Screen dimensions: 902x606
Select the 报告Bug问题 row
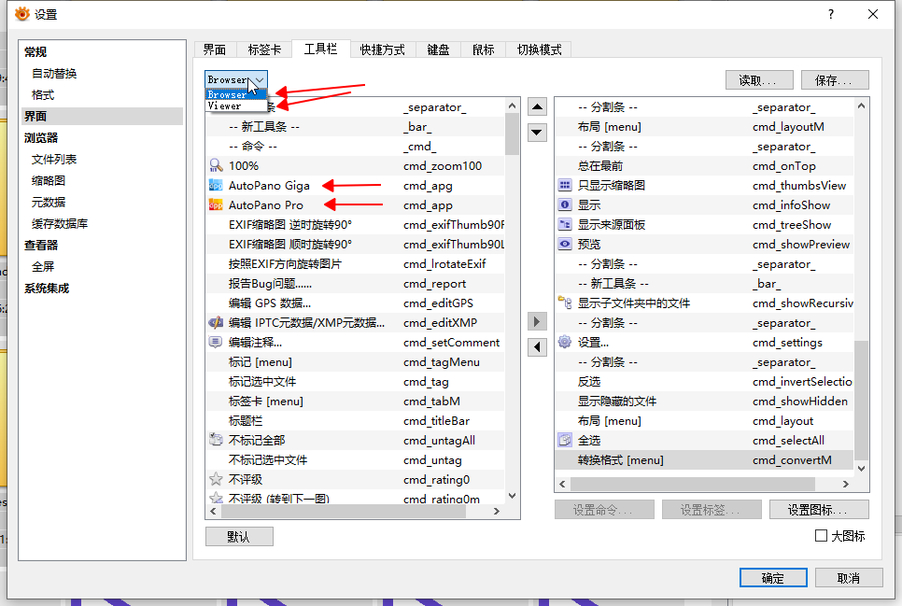pyautogui.click(x=356, y=283)
